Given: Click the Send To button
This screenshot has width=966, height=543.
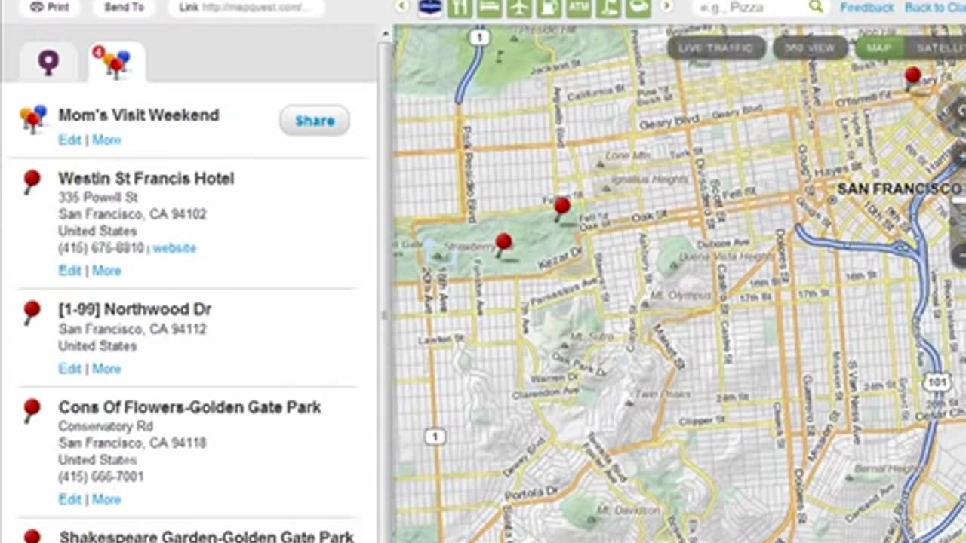Looking at the screenshot, I should tap(125, 7).
